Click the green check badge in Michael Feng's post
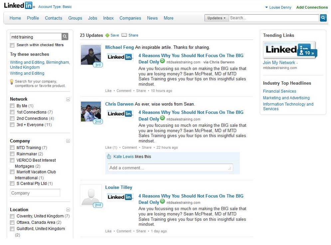 pyautogui.click(x=162, y=61)
